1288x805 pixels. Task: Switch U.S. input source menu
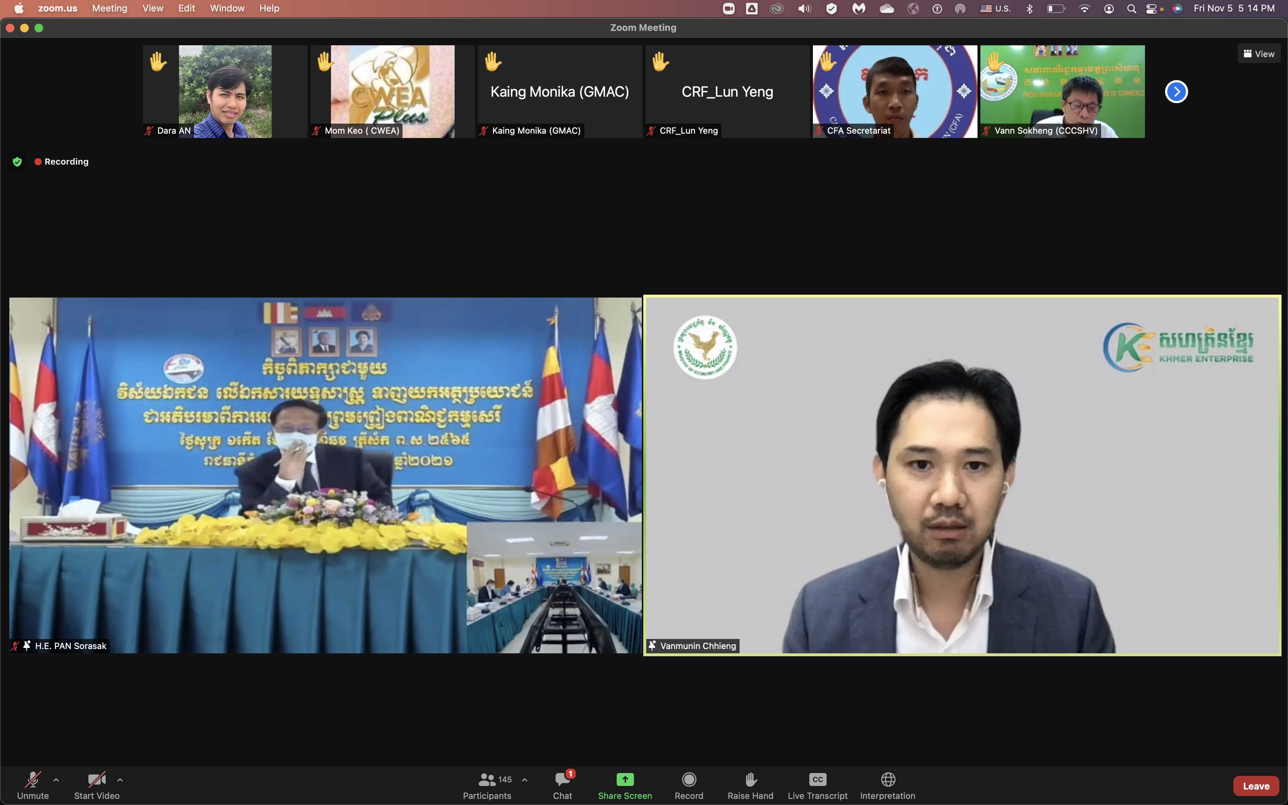pos(995,9)
